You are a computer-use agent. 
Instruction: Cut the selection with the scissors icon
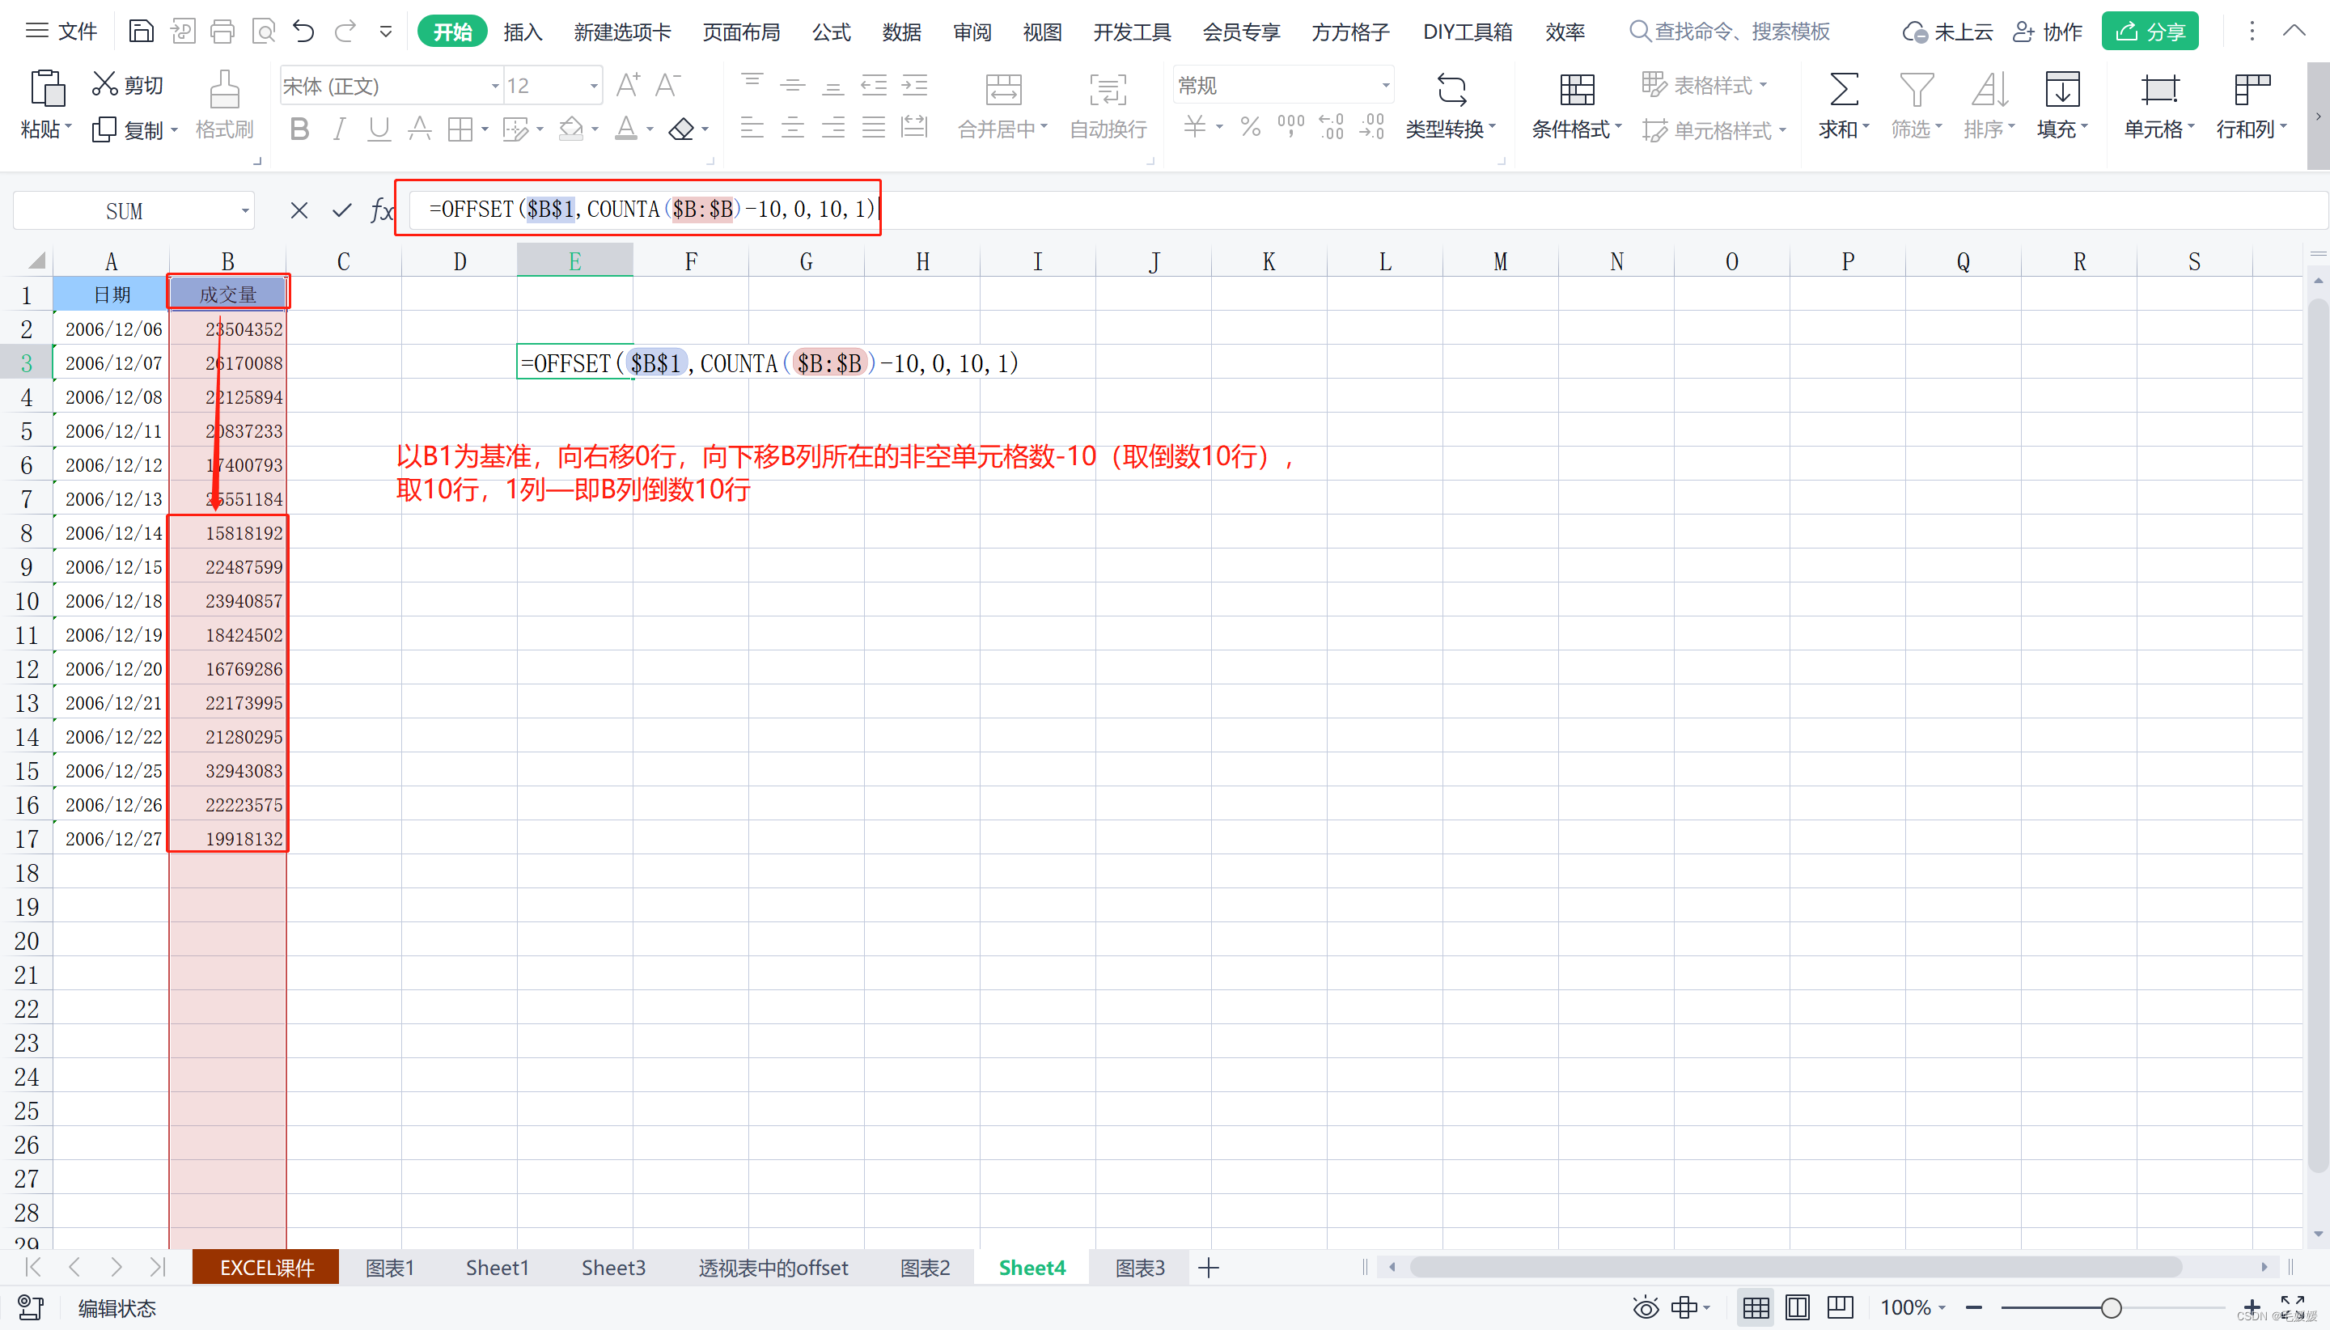click(105, 84)
